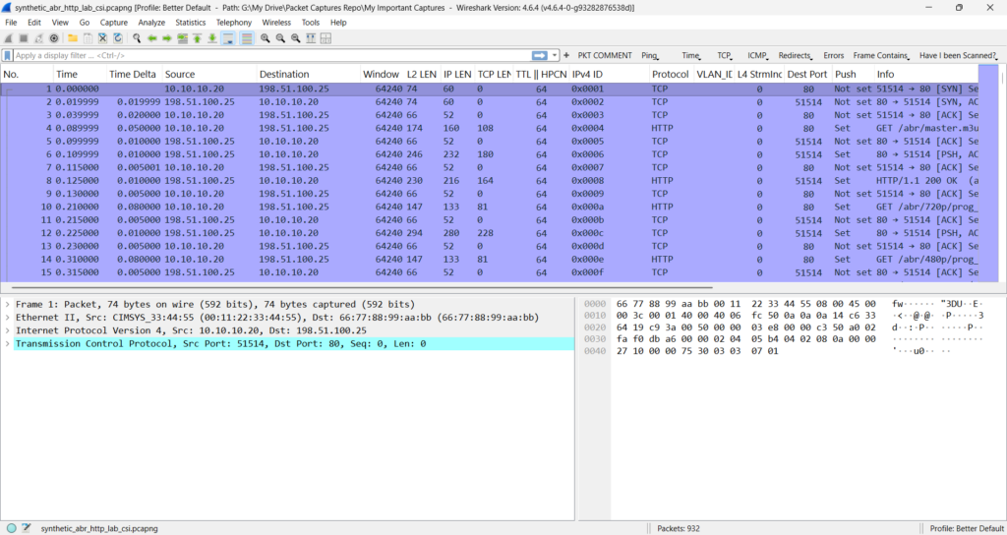Jump to the last packet icon
This screenshot has height=535, width=1007.
click(x=212, y=38)
